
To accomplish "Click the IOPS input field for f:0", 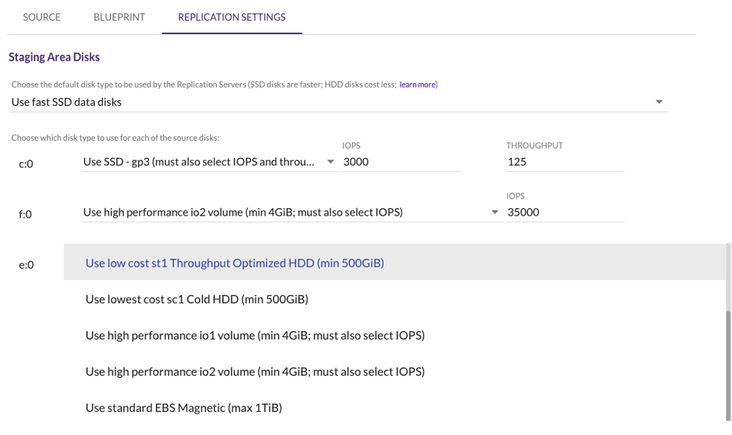I will coord(565,211).
